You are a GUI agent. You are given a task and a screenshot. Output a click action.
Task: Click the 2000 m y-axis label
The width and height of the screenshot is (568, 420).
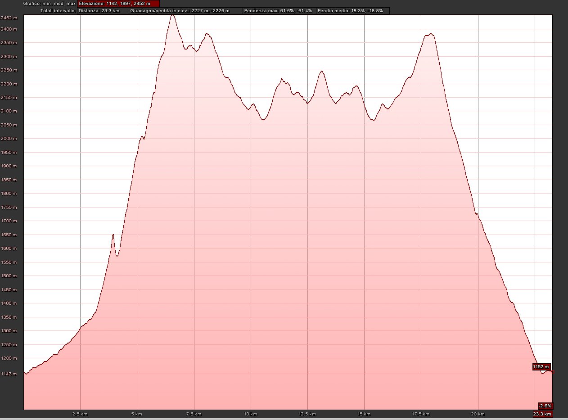point(9,139)
